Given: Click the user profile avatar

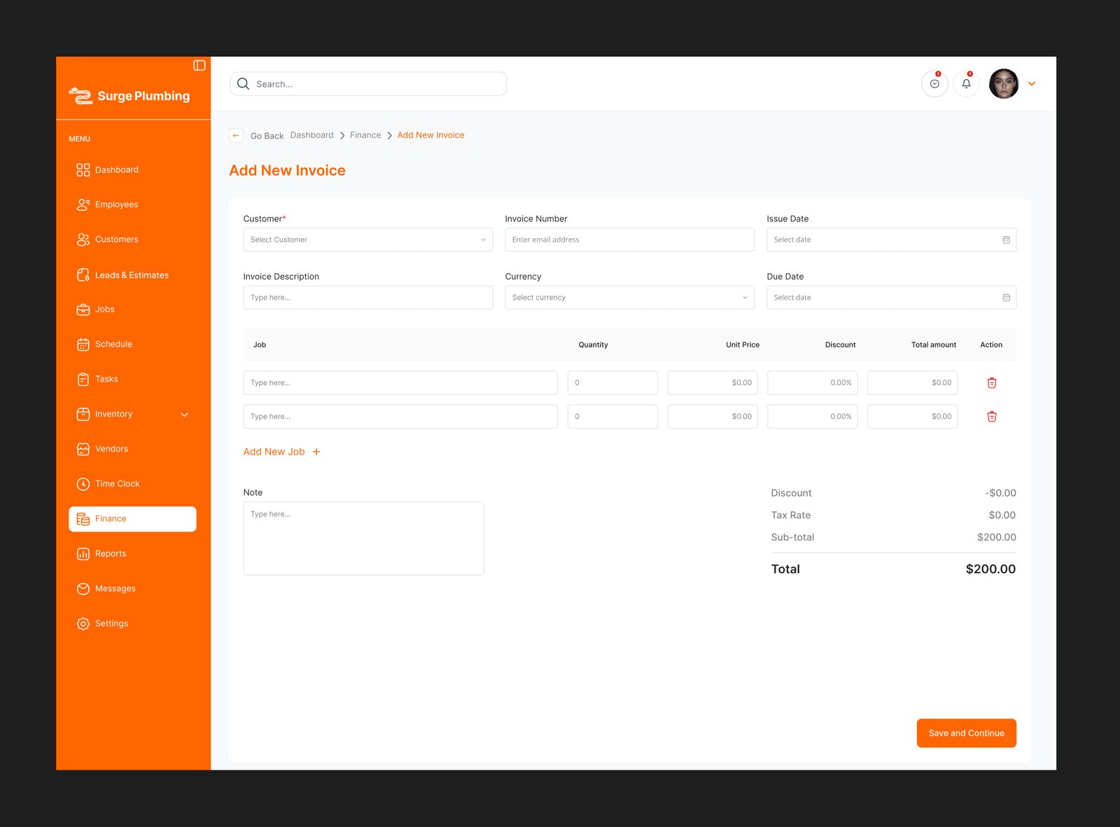Looking at the screenshot, I should 1003,84.
